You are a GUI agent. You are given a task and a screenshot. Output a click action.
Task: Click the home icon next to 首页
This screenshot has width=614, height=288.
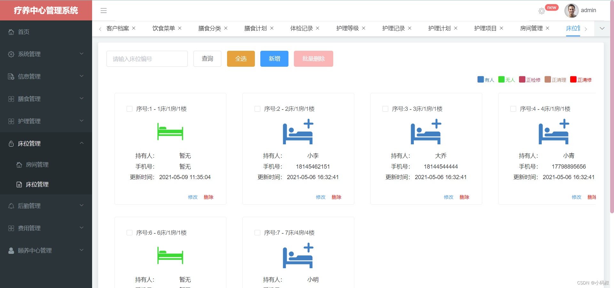[11, 32]
